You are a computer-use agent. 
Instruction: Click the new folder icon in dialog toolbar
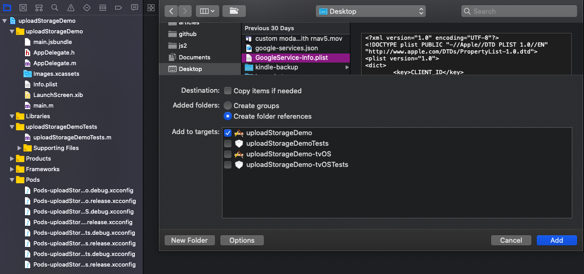point(234,11)
